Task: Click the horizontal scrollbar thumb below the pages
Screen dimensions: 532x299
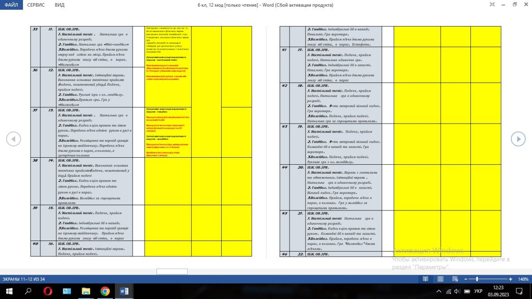Action: click(x=172, y=271)
